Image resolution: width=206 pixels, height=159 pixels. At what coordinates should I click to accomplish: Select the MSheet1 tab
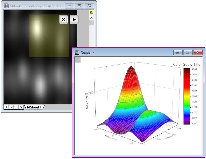[34, 107]
